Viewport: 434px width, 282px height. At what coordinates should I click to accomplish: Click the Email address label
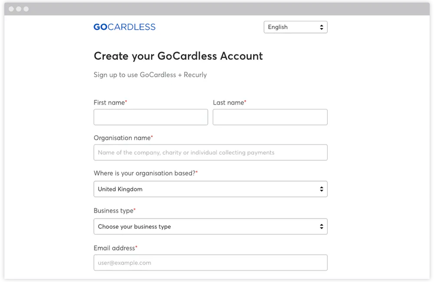click(x=115, y=248)
